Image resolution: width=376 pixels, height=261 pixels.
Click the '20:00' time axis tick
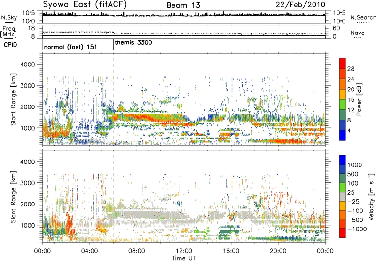coord(278,251)
